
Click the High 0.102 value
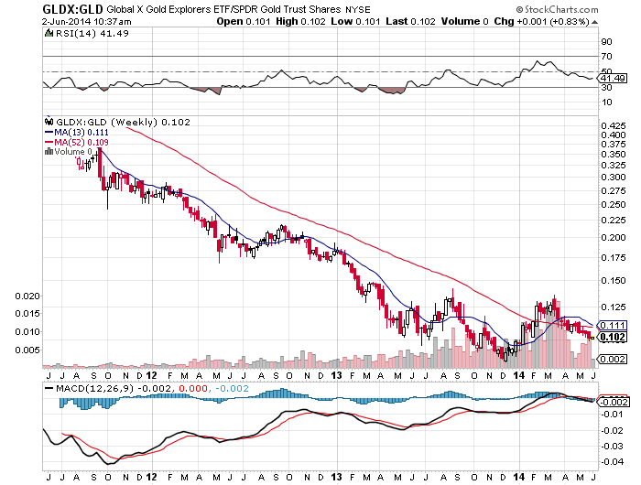tap(300, 21)
